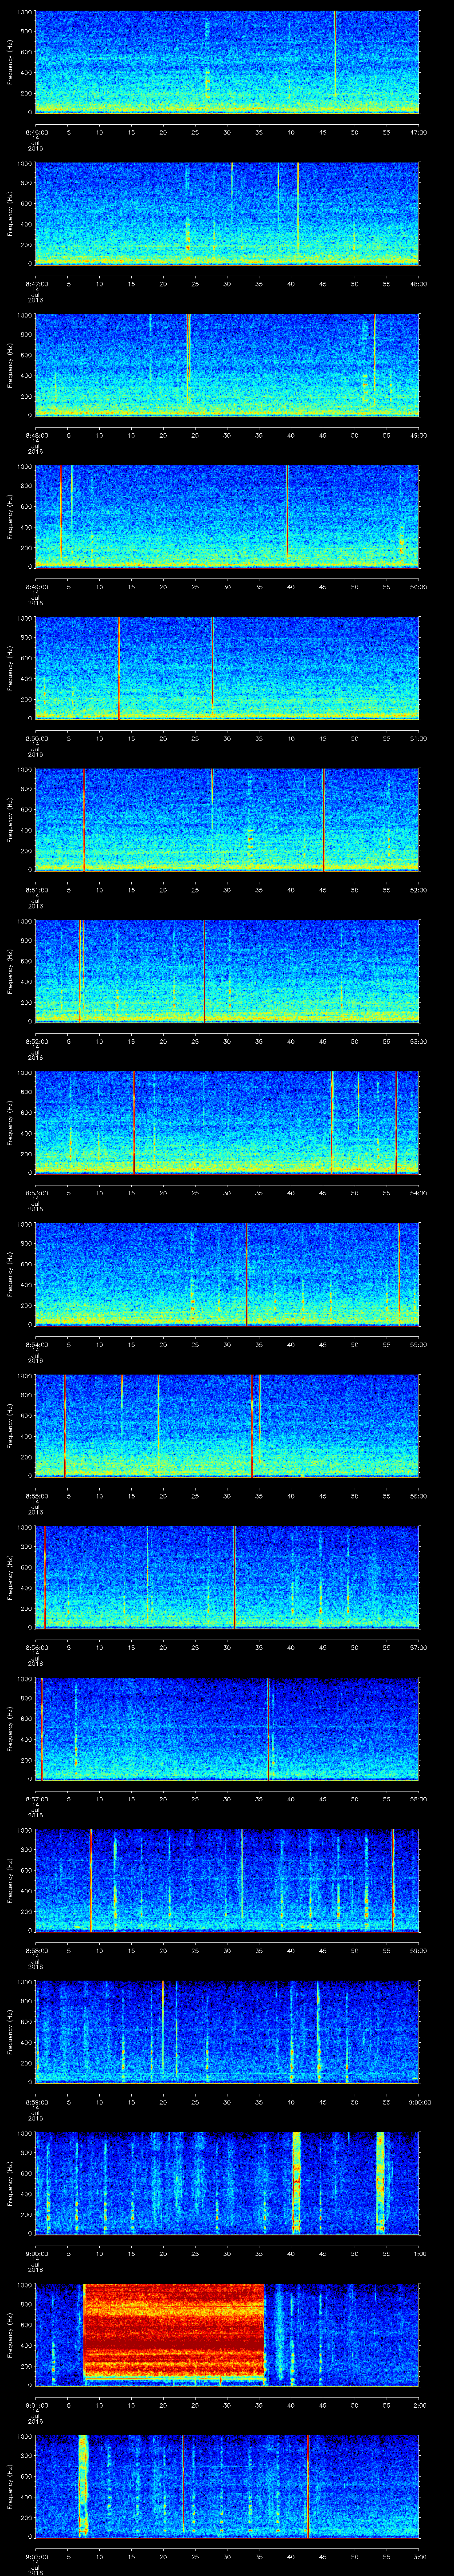Click the 8:59:00 start time label
The width and height of the screenshot is (454, 2576).
(x=36, y=2102)
